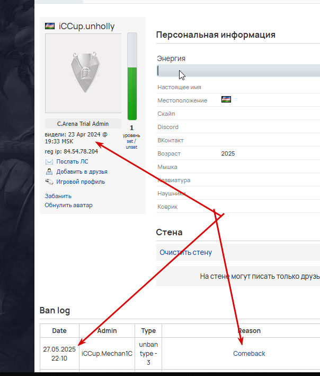Click the Date column header
Viewport: 320px width, 376px height.
point(59,331)
